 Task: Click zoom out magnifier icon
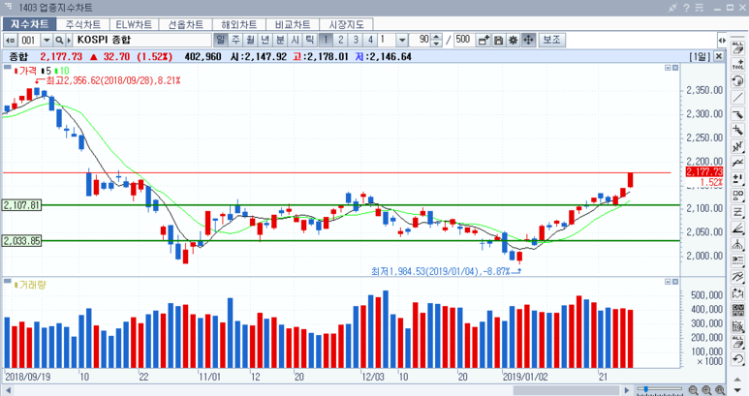click(693, 390)
